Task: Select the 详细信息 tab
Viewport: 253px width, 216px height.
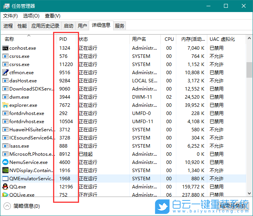Action: (101, 25)
